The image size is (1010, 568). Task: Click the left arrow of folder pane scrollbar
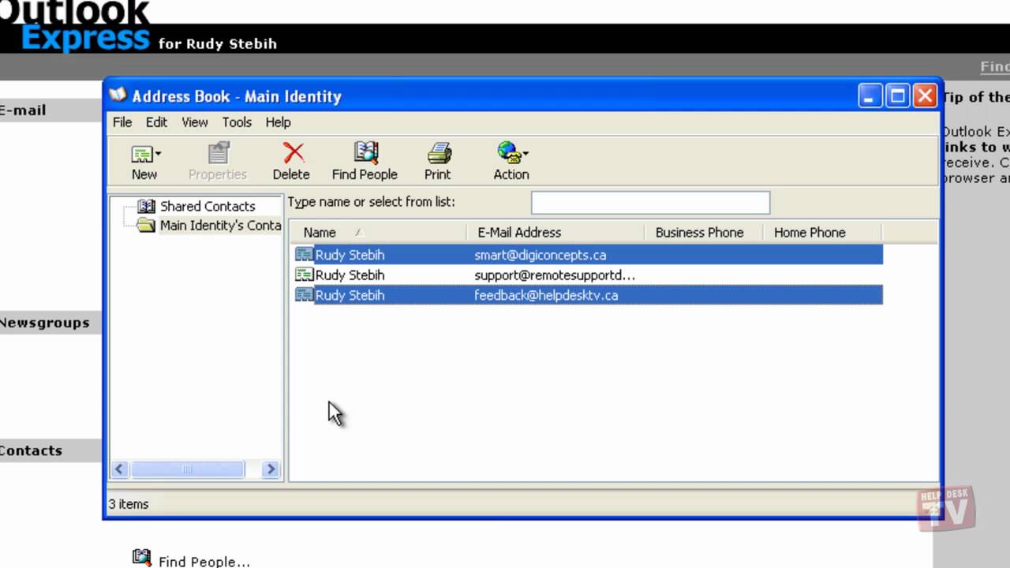(120, 469)
